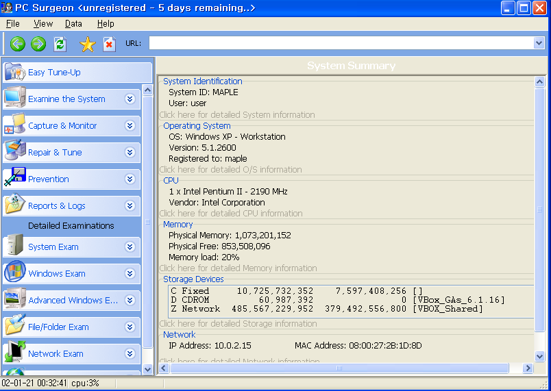Click the Refresh page icon

coord(60,45)
